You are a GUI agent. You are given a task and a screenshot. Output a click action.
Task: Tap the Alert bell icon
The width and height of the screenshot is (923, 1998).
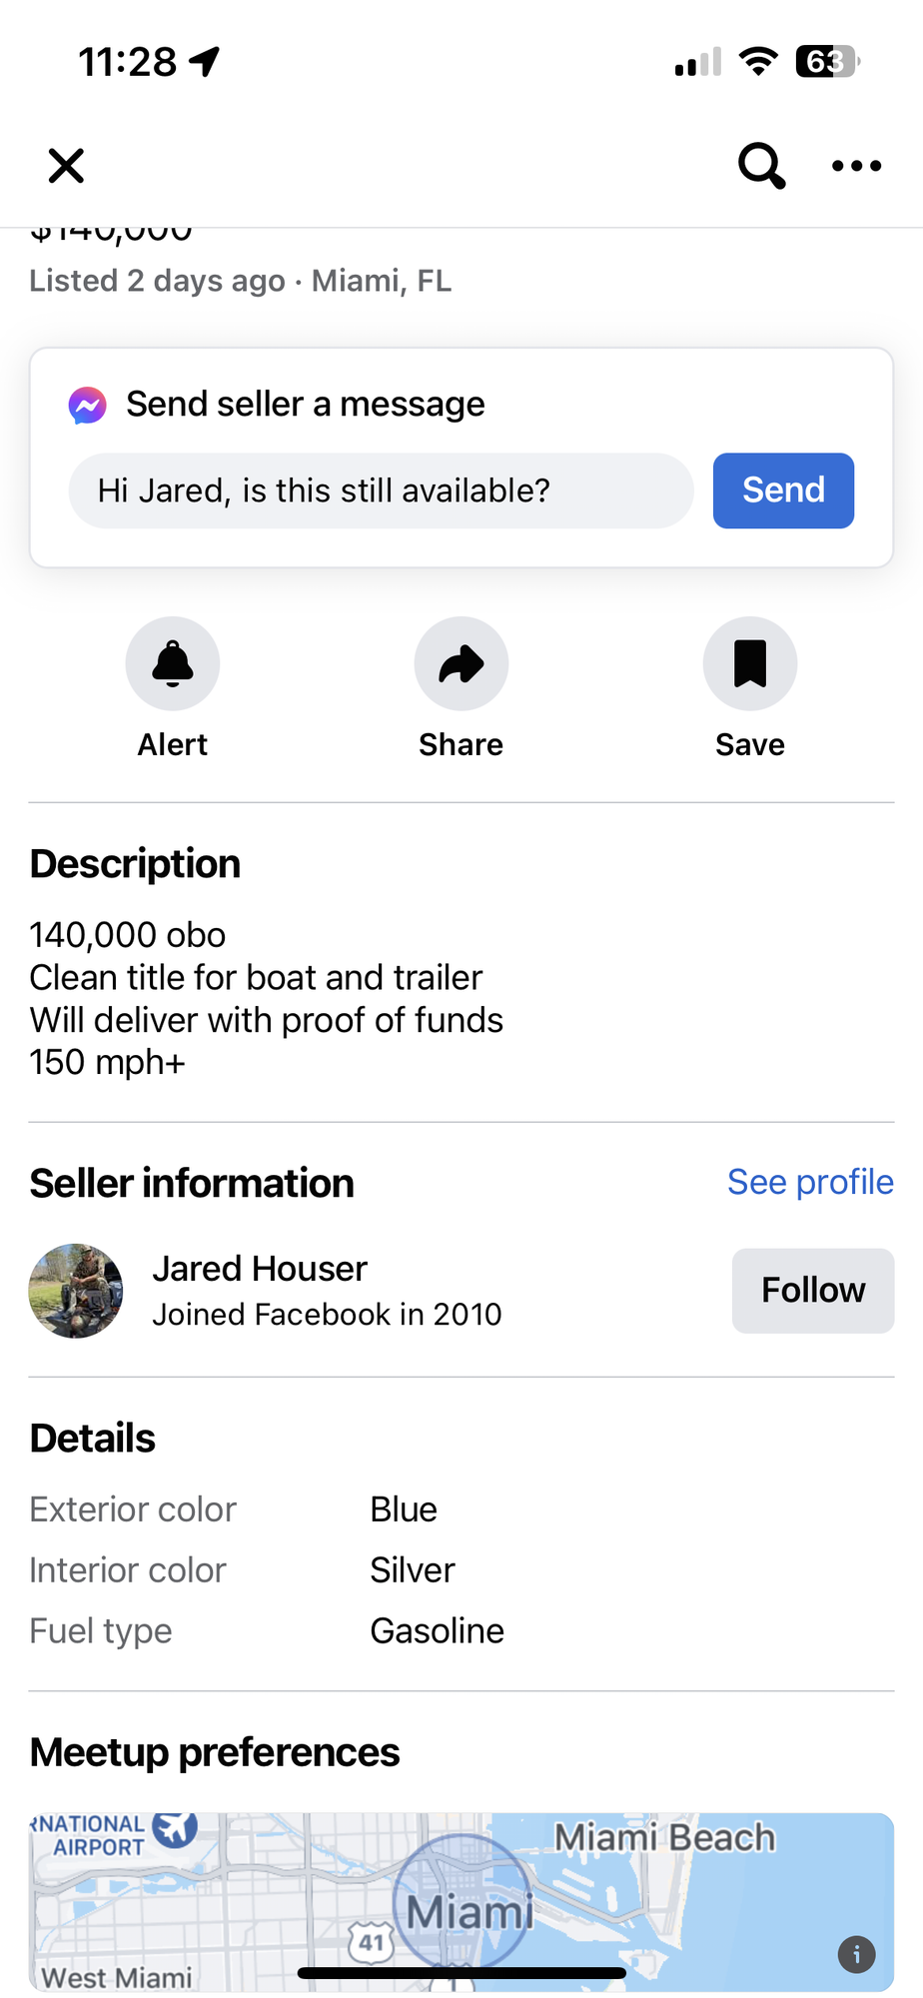click(173, 663)
